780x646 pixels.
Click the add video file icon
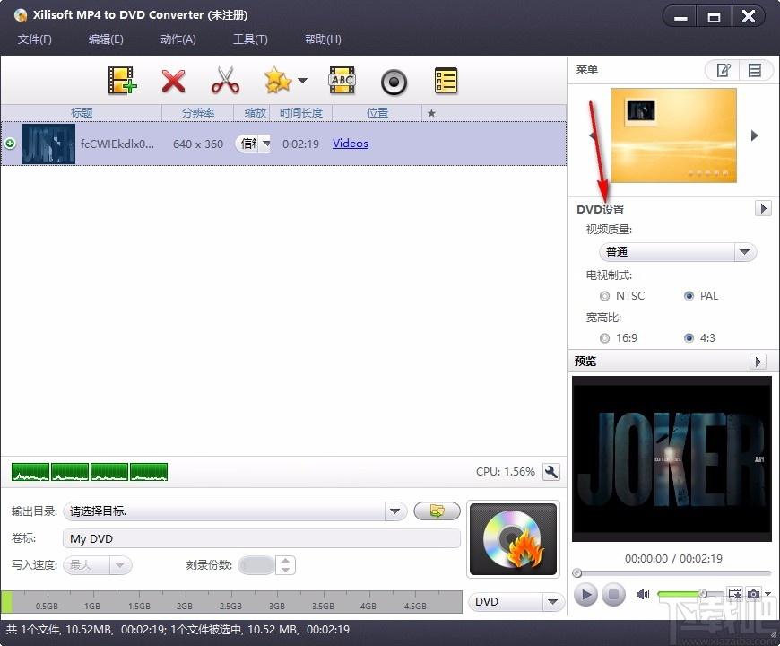pos(122,81)
